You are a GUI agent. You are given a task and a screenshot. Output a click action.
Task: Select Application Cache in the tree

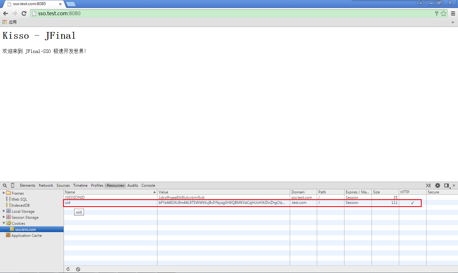click(x=27, y=235)
